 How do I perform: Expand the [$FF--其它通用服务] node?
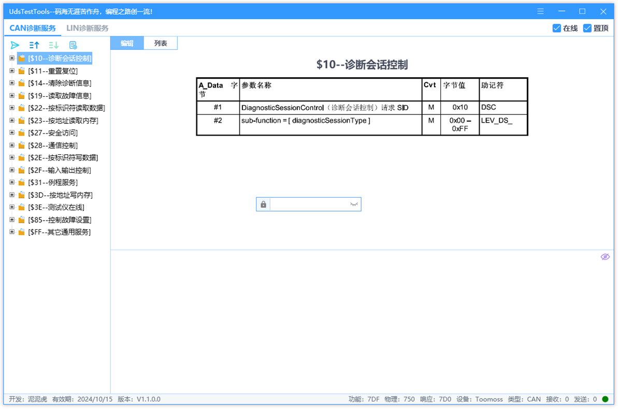point(12,232)
